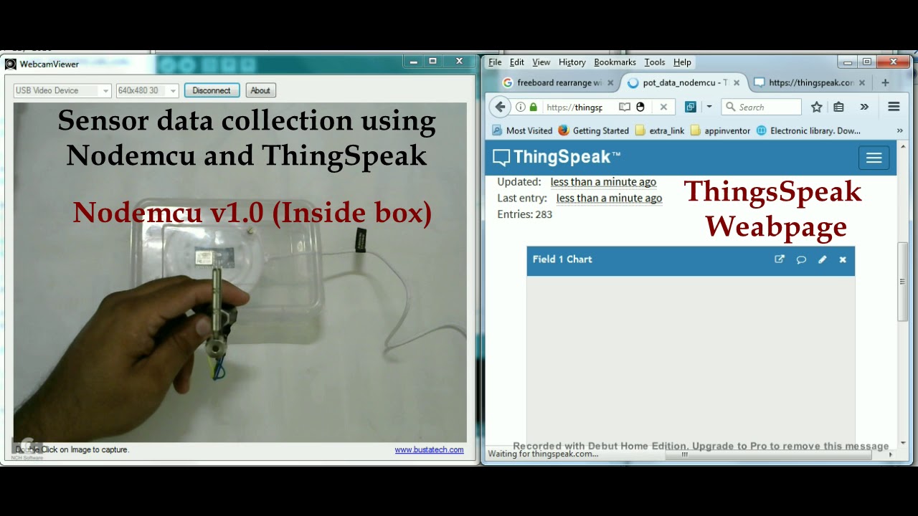Click the pie-shaped icon in URL bar

[640, 107]
